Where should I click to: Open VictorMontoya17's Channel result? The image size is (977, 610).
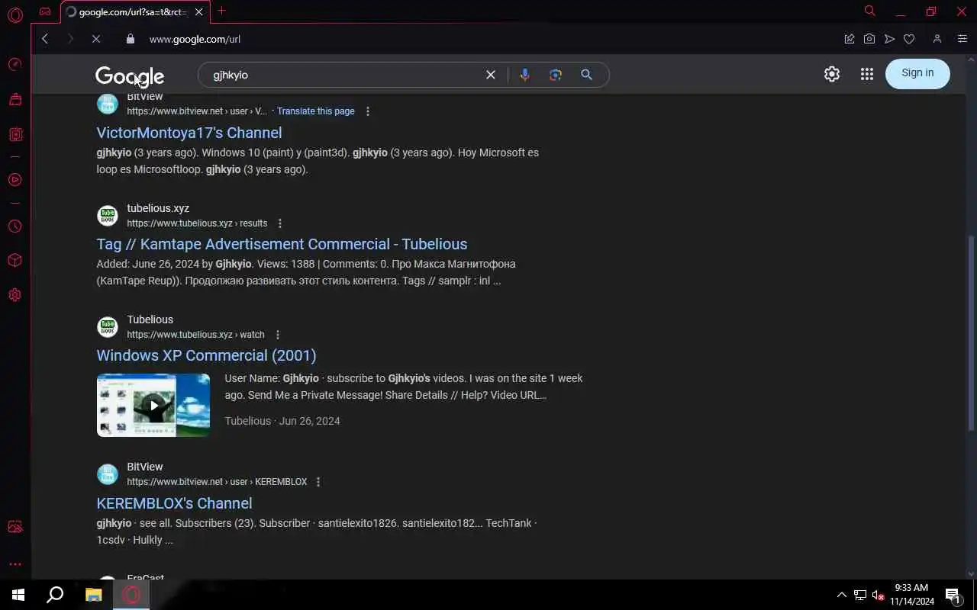pyautogui.click(x=189, y=133)
